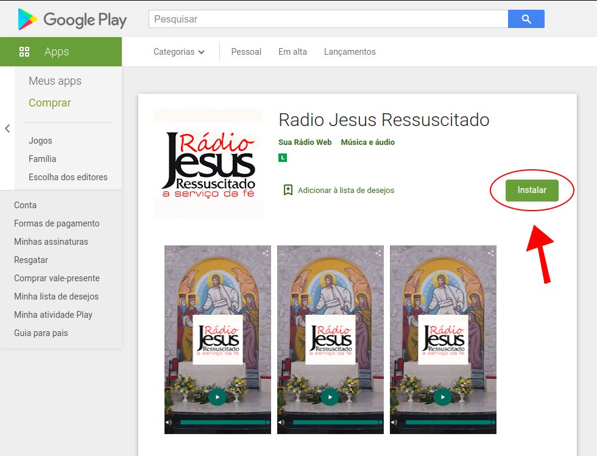Viewport: 597px width, 456px height.
Task: Open Meus apps in sidebar
Action: pos(55,81)
